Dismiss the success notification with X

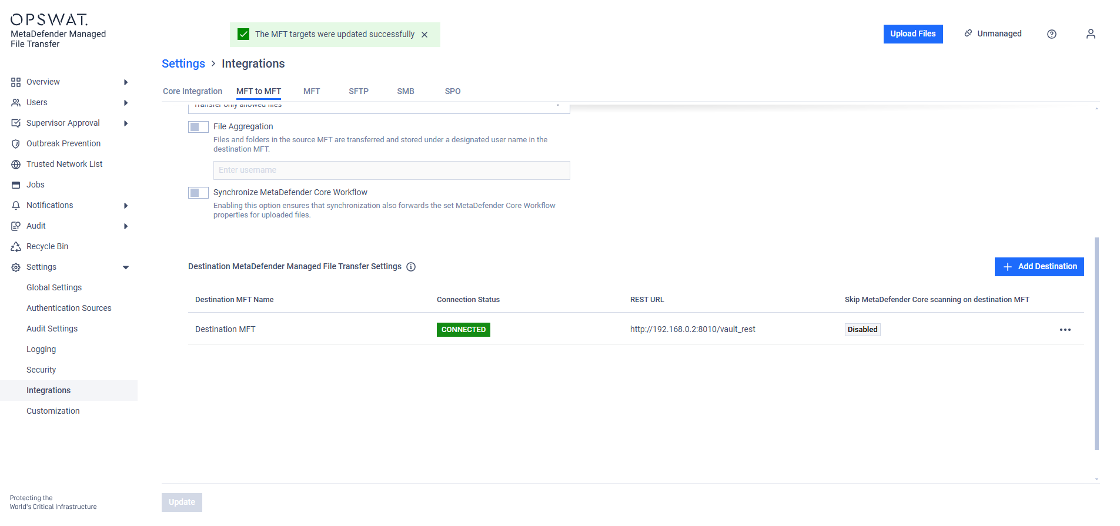click(424, 35)
